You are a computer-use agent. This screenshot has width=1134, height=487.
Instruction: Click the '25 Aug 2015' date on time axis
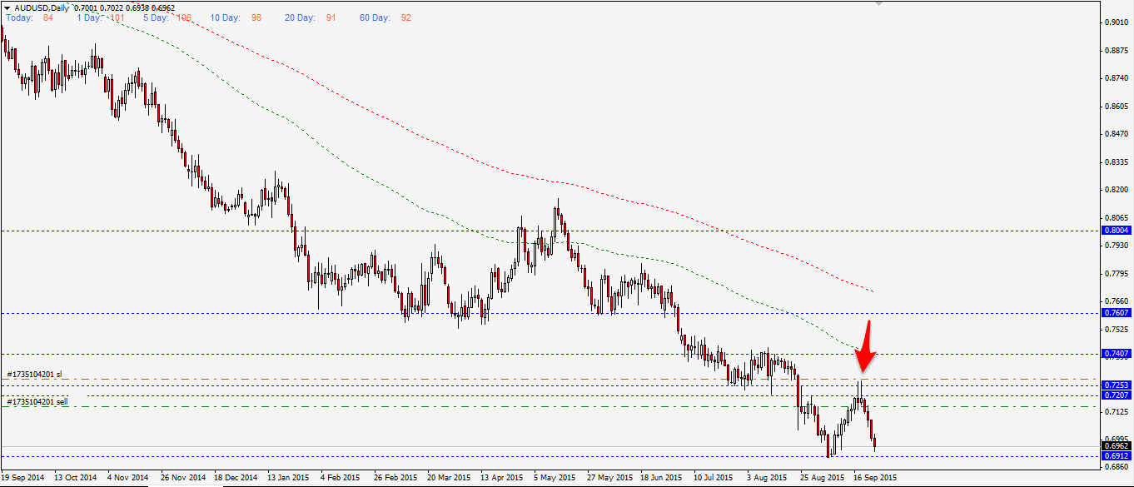(x=822, y=479)
